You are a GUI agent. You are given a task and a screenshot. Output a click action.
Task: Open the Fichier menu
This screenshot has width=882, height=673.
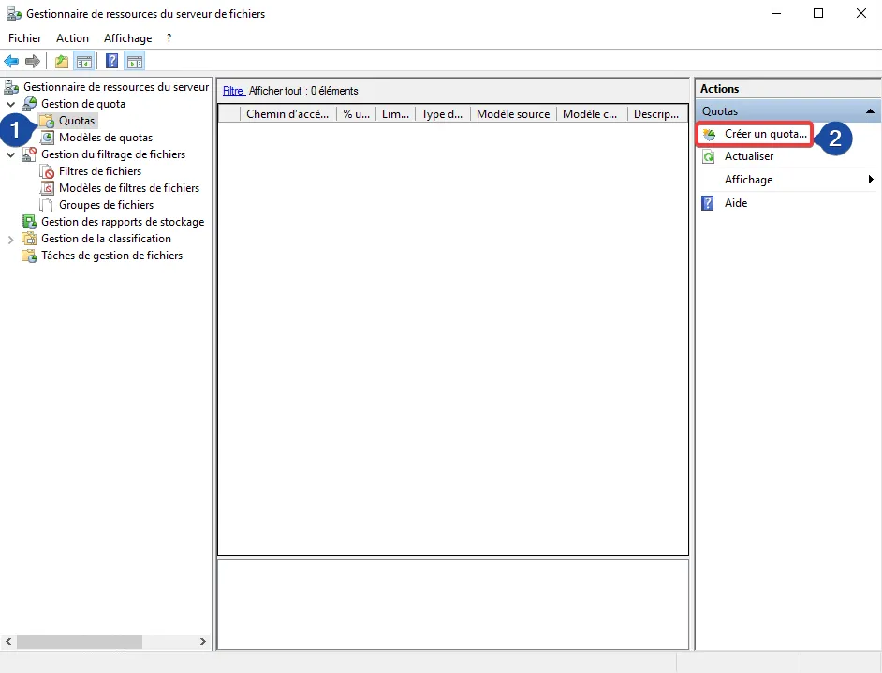click(x=25, y=38)
